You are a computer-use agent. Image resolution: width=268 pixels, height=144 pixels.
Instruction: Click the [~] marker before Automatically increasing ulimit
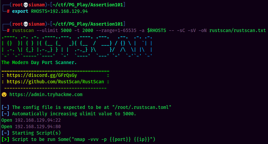(x=5, y=114)
